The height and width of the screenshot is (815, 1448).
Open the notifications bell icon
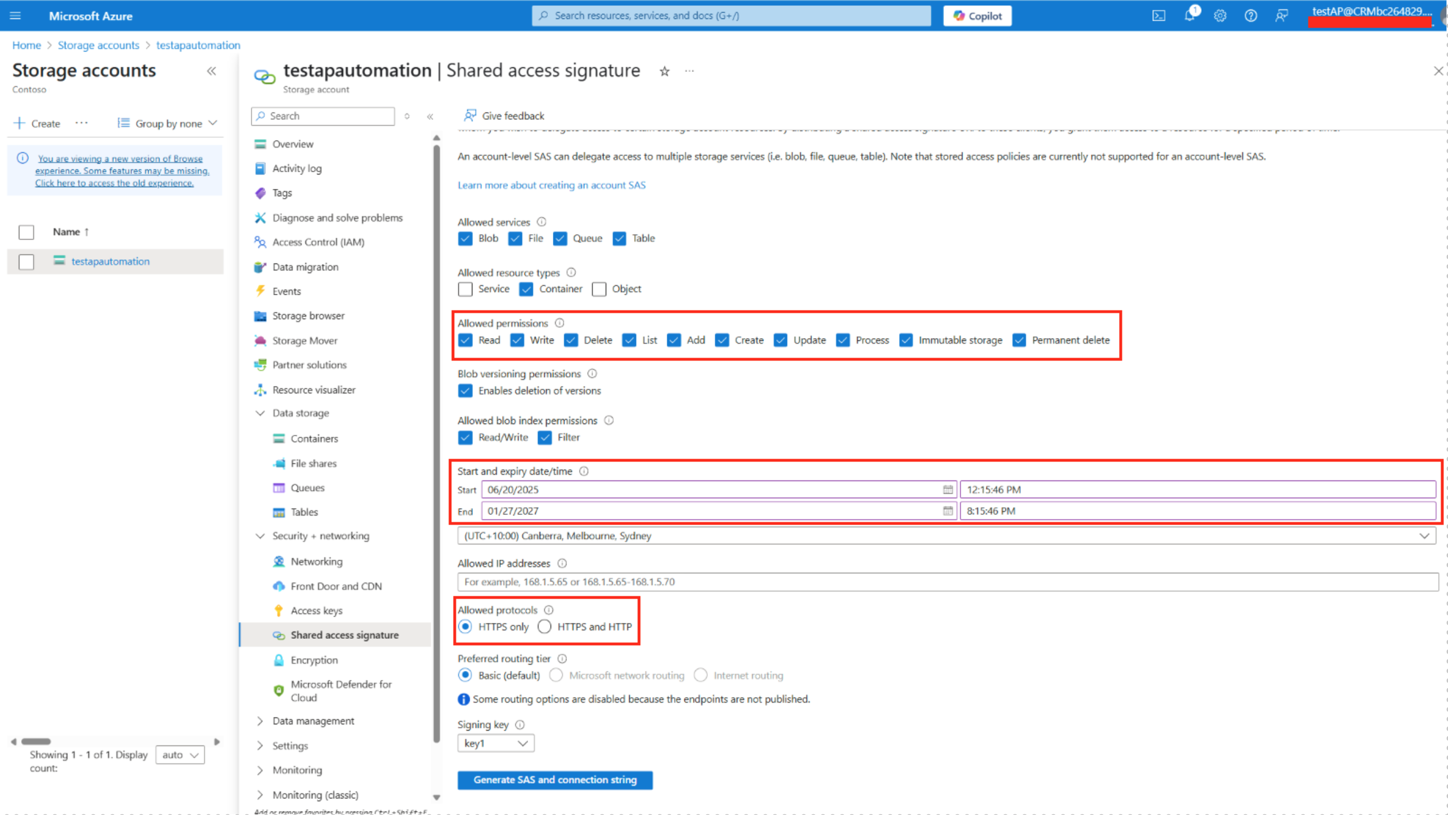[1189, 15]
